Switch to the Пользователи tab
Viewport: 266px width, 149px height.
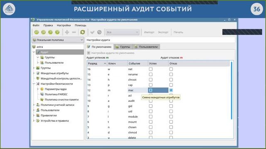click(x=146, y=47)
